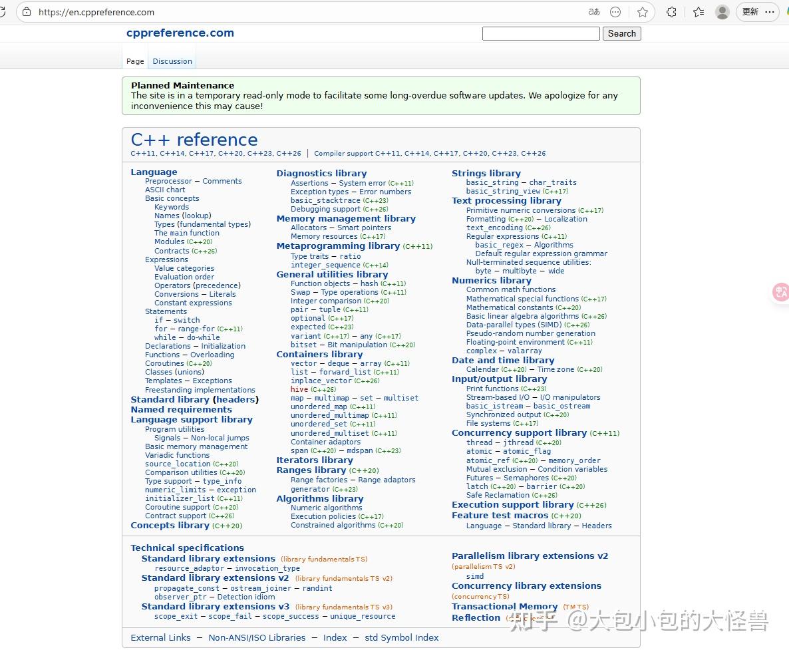
Task: Open the Date and time library link
Action: 503,360
